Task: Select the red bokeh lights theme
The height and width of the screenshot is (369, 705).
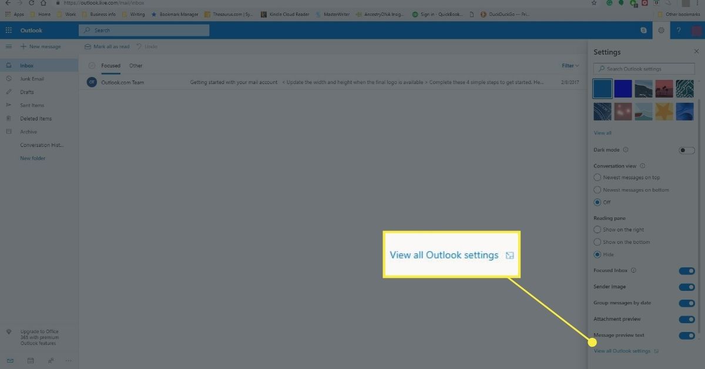Action: pos(623,111)
